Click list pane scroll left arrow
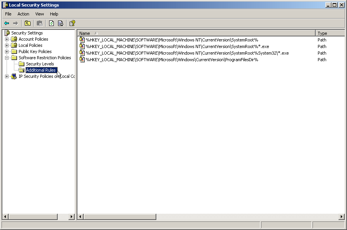The height and width of the screenshot is (230, 347). click(x=80, y=217)
